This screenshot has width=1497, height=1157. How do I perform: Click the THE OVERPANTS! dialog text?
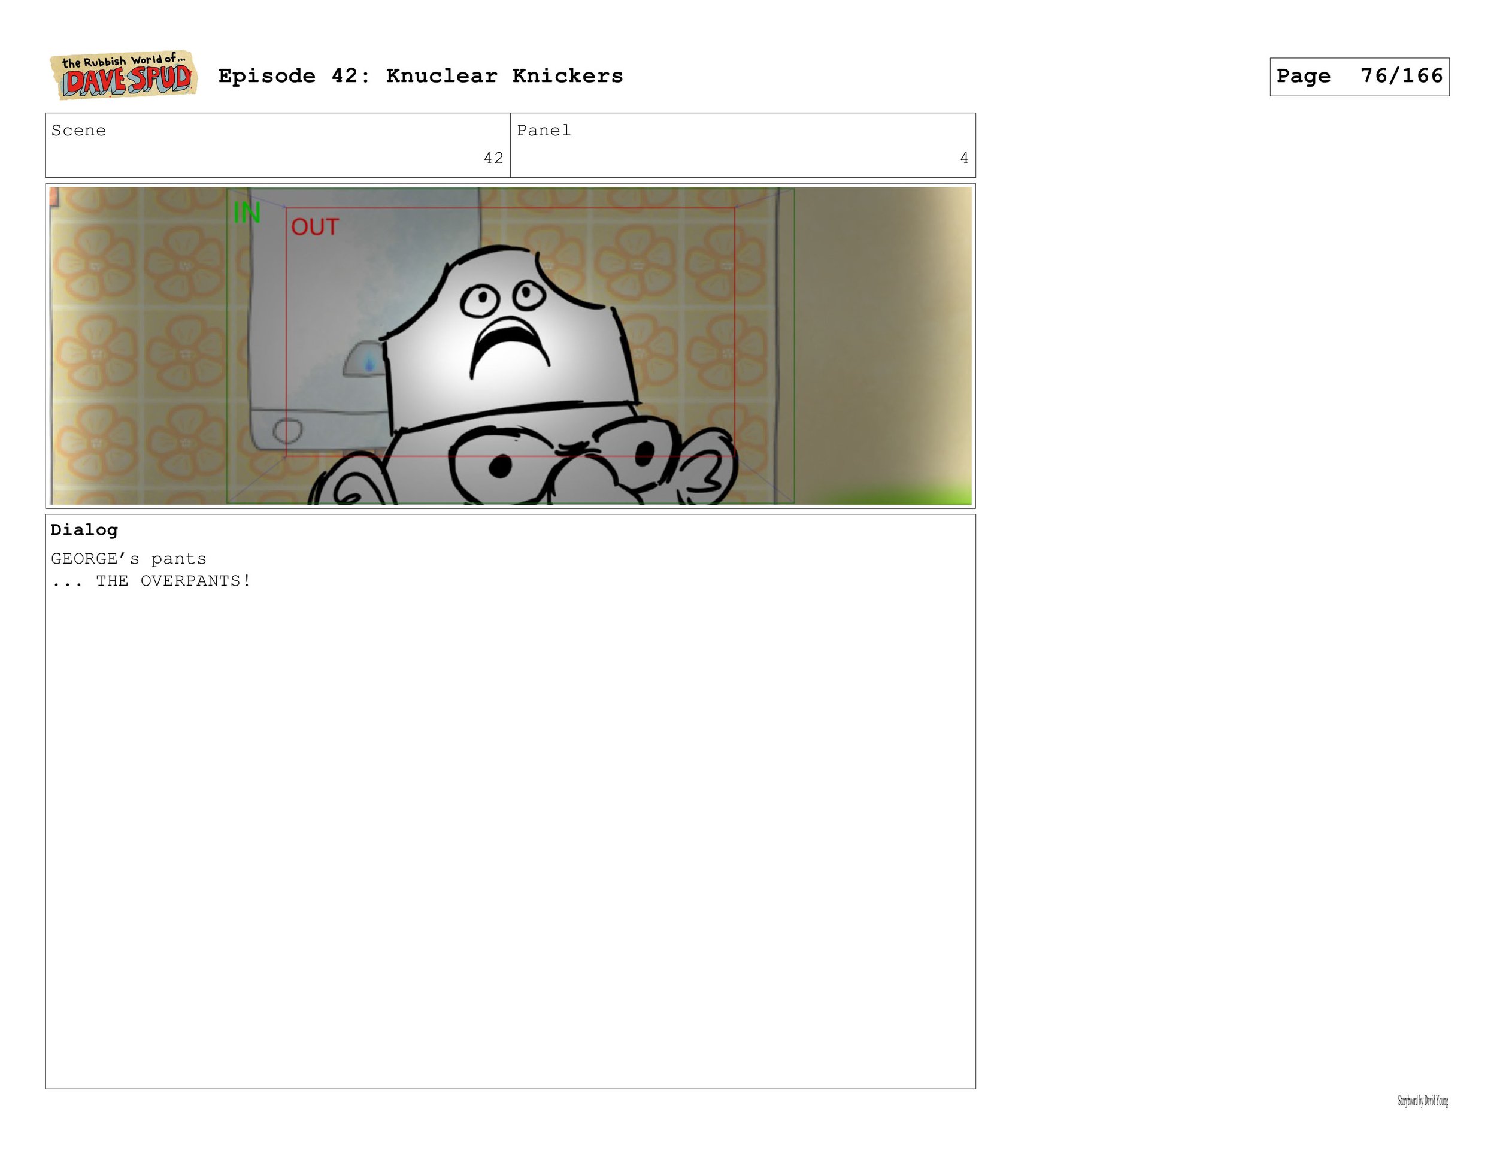click(172, 581)
